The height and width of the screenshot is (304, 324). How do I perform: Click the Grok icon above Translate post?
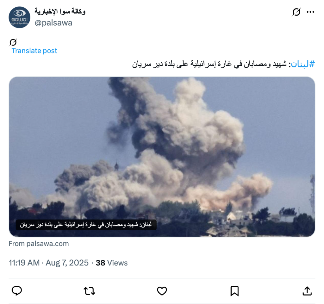(13, 42)
